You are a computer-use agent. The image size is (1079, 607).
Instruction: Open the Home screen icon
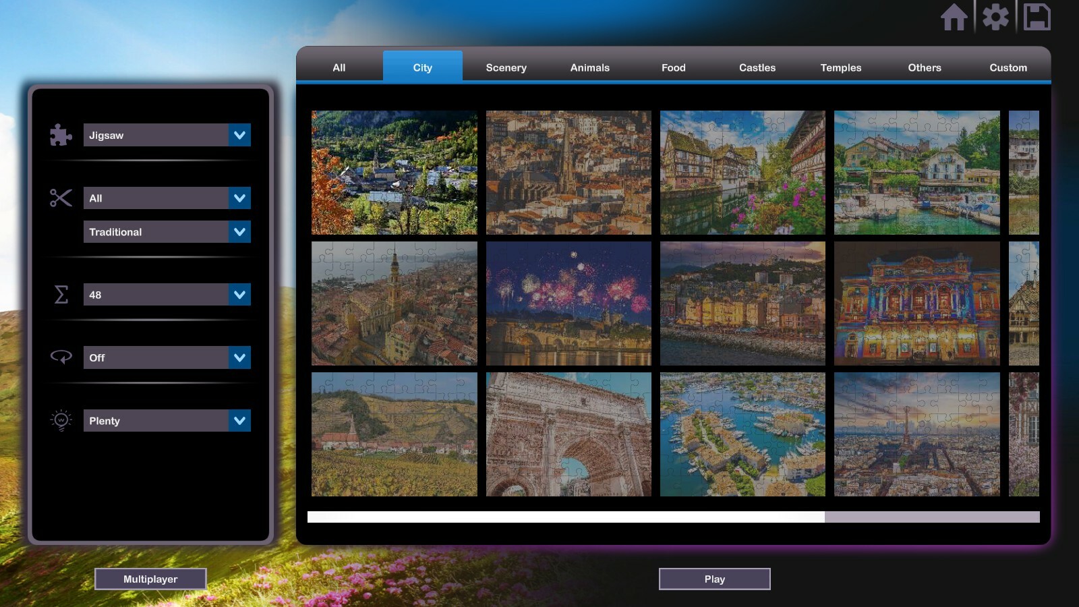coord(955,18)
